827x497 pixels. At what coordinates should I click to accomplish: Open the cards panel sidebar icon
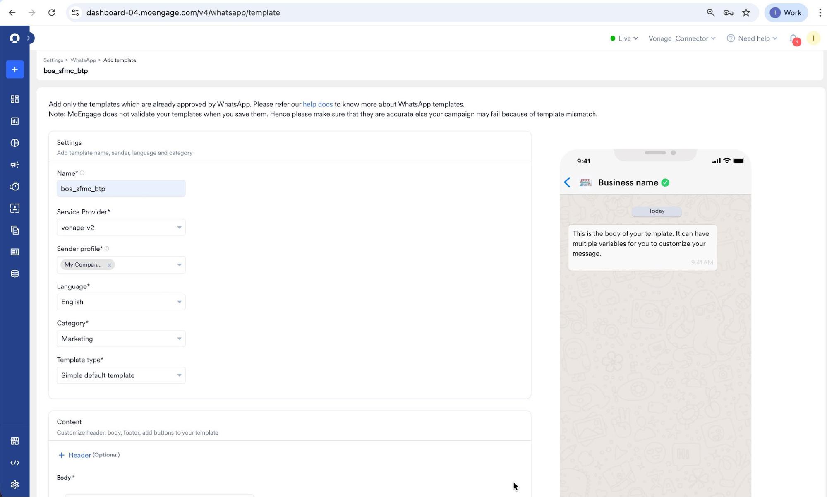click(15, 252)
